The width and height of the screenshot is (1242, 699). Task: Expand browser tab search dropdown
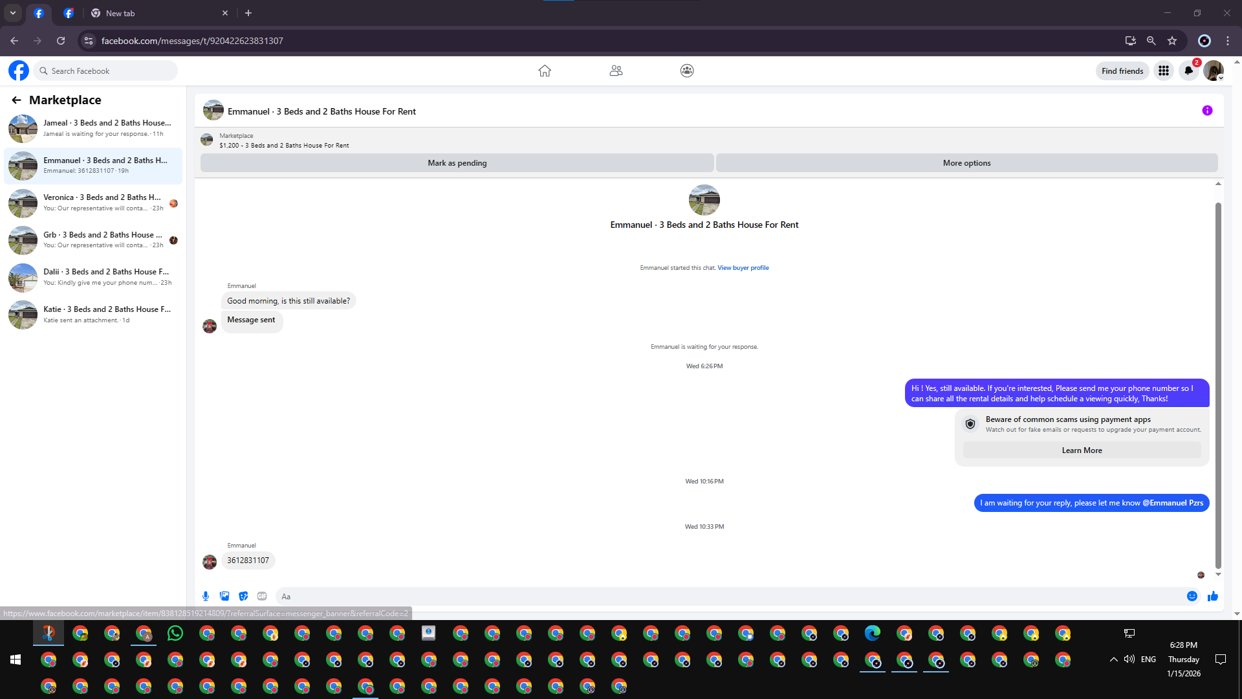(x=13, y=13)
